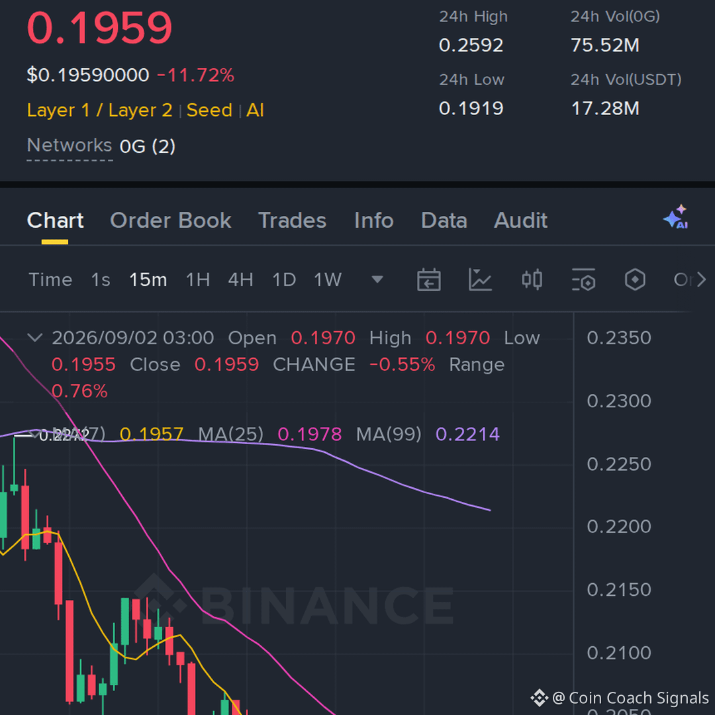Show more chart toolbar options arrow
This screenshot has height=715, width=715.
pos(701,279)
